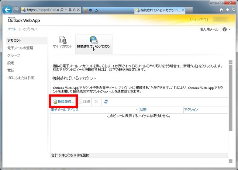Select ブロックまたは許可 in the left sidebar

pos(21,78)
